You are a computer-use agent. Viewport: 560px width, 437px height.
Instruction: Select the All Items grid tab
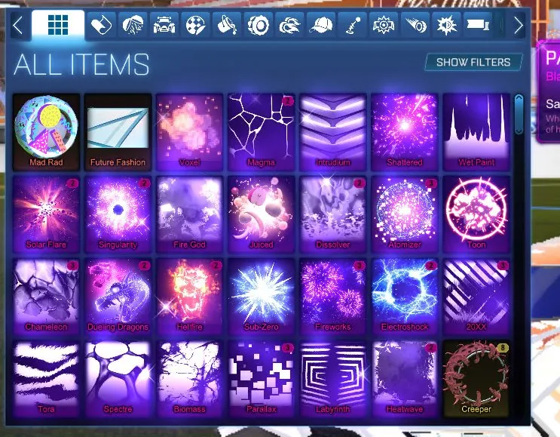[x=58, y=25]
